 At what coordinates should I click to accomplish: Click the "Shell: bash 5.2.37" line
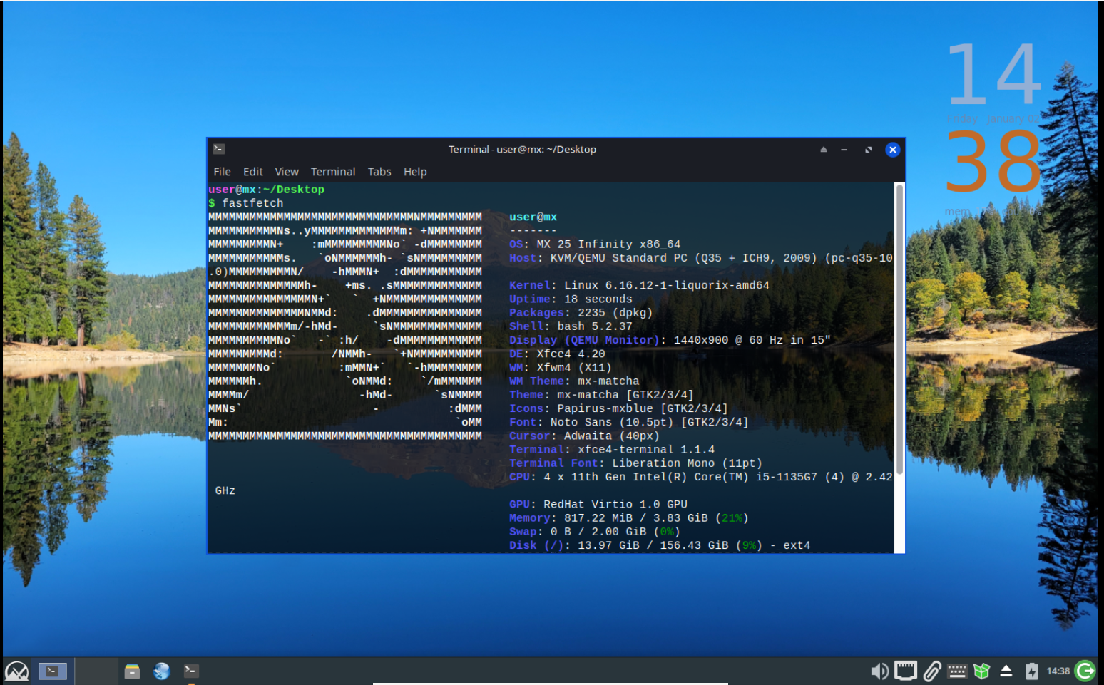[571, 326]
